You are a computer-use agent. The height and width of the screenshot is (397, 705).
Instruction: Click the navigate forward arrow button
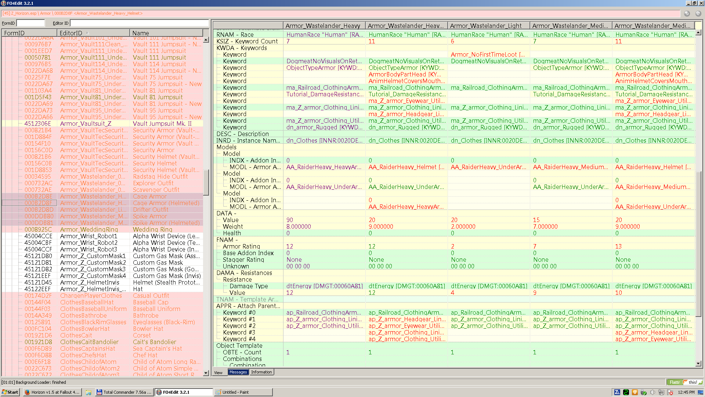coord(698,13)
